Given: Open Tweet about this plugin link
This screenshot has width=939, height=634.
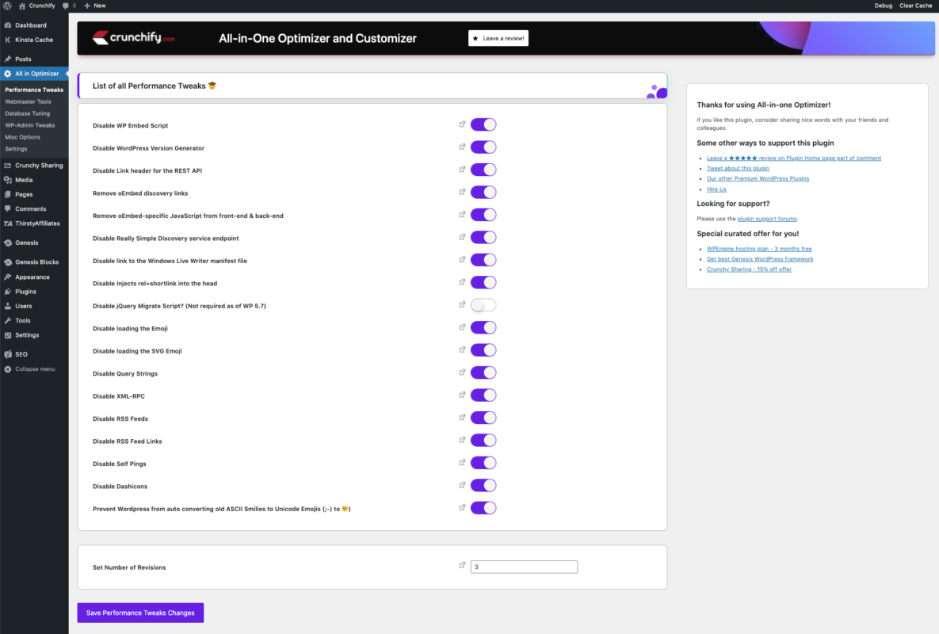Looking at the screenshot, I should 738,168.
